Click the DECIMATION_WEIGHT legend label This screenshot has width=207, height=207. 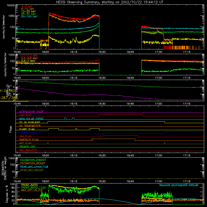[x=33, y=163]
